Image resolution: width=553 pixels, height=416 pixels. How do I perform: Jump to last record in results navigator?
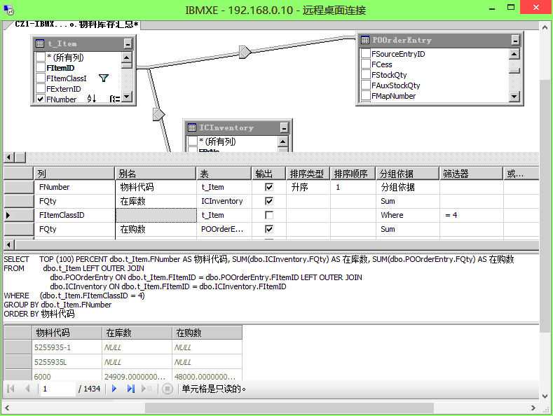tap(130, 388)
